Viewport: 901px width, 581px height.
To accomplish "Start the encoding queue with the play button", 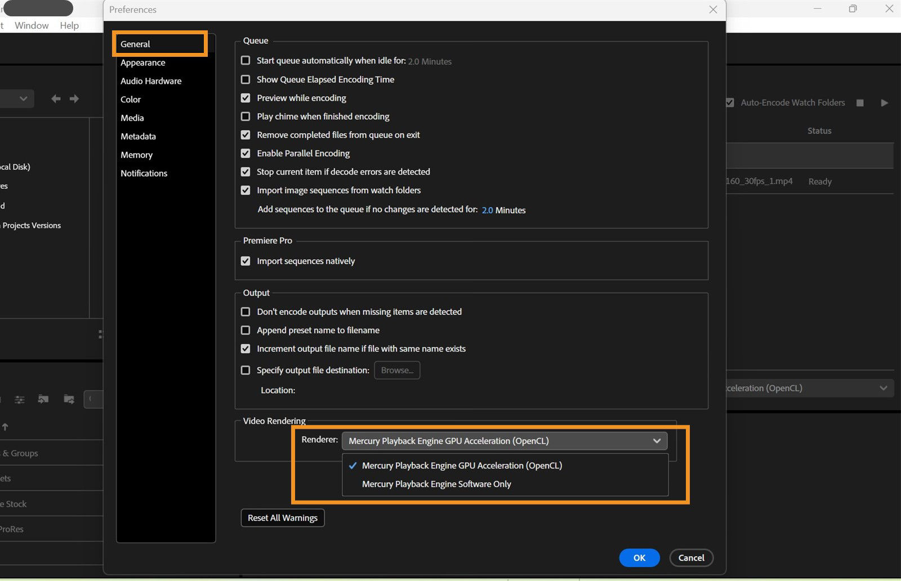I will click(x=884, y=102).
